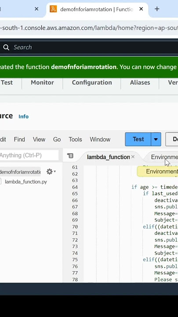Open the Edit menu
This screenshot has width=178, height=317.
point(3,139)
